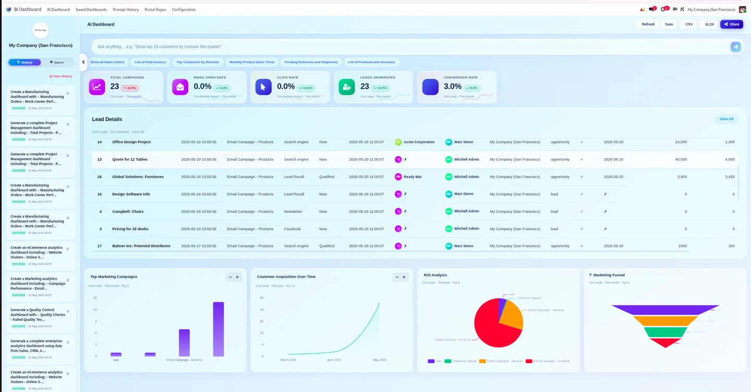Click the Share button

pos(732,24)
